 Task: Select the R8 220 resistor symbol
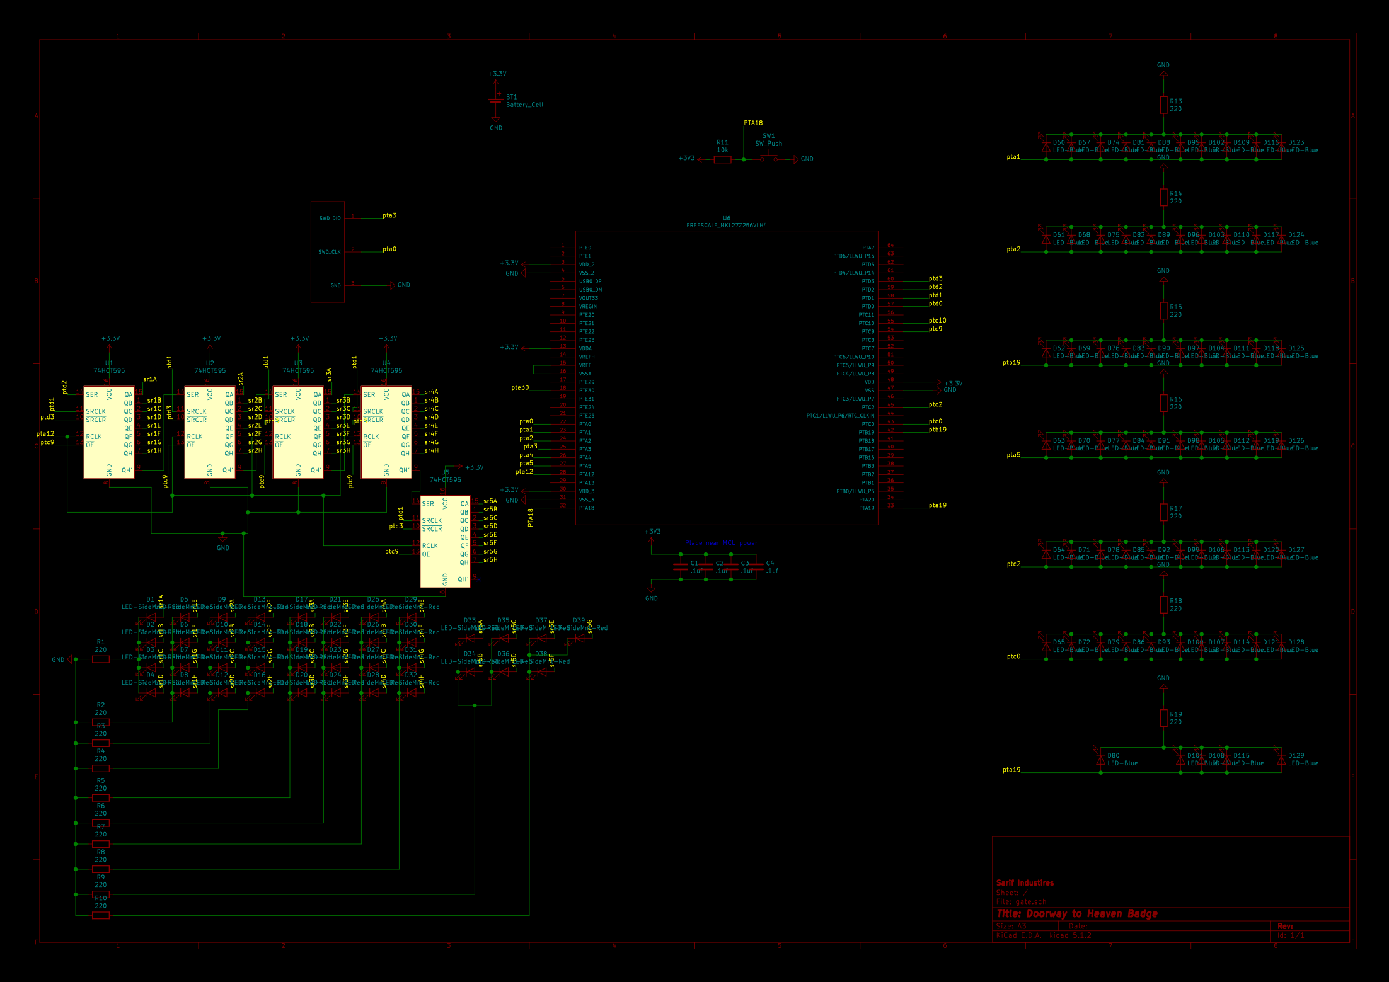point(101,869)
